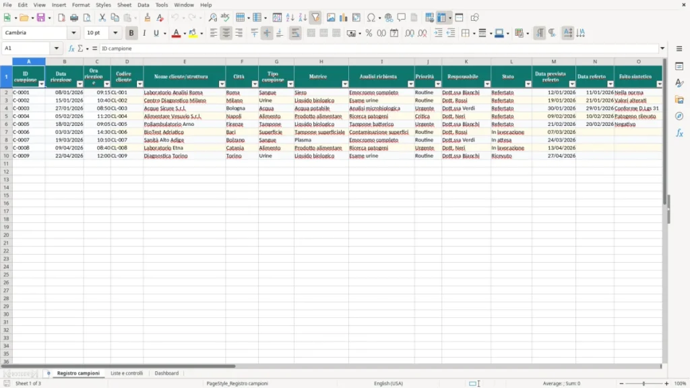Toggle AutoFilter funnel button
This screenshot has height=388, width=690.
[315, 18]
